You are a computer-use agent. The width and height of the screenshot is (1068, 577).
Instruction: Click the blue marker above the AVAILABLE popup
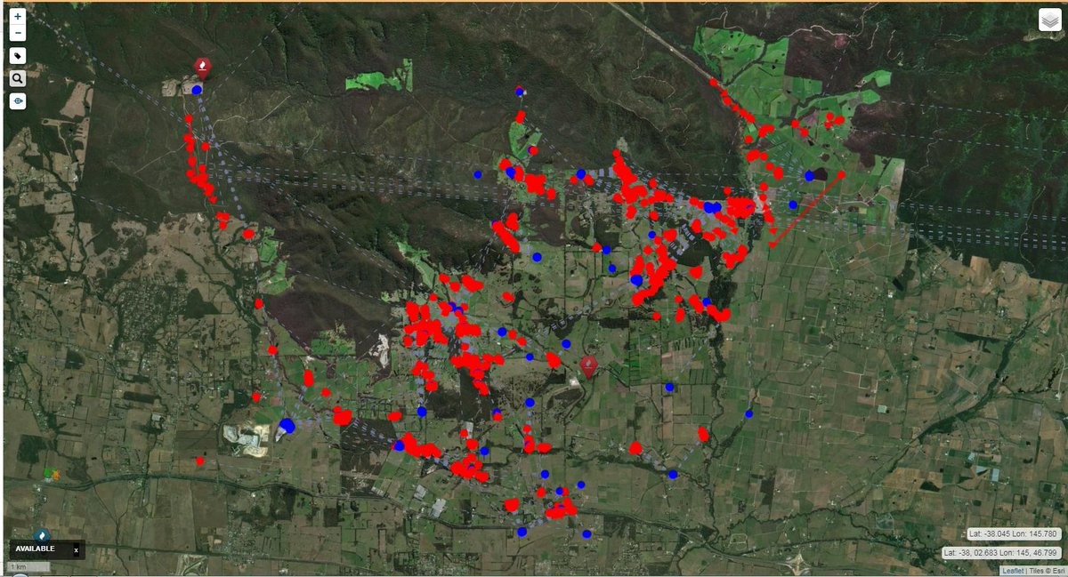pos(42,534)
